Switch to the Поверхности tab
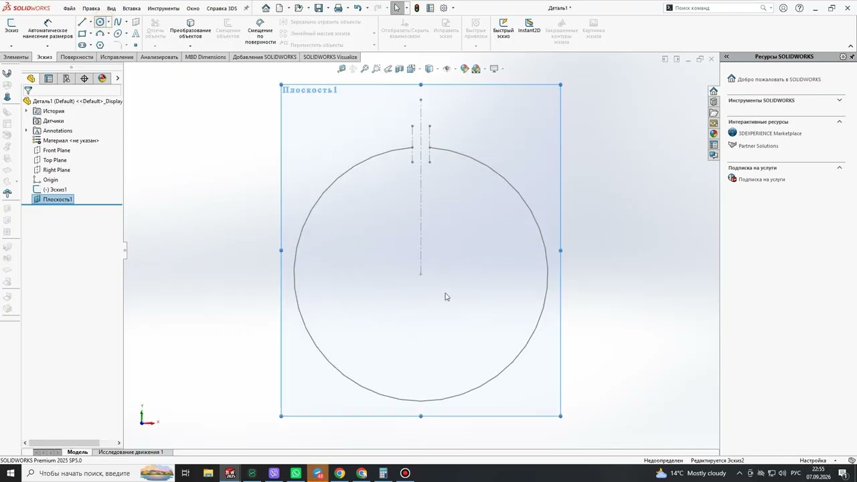The width and height of the screenshot is (857, 482). tap(77, 57)
